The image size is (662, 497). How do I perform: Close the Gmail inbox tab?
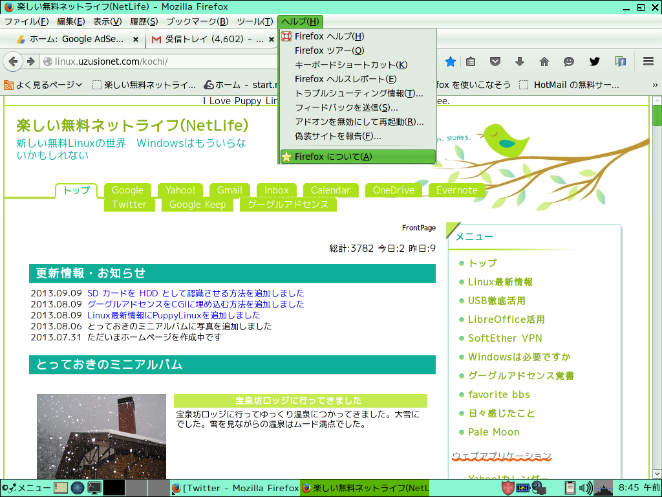point(272,39)
